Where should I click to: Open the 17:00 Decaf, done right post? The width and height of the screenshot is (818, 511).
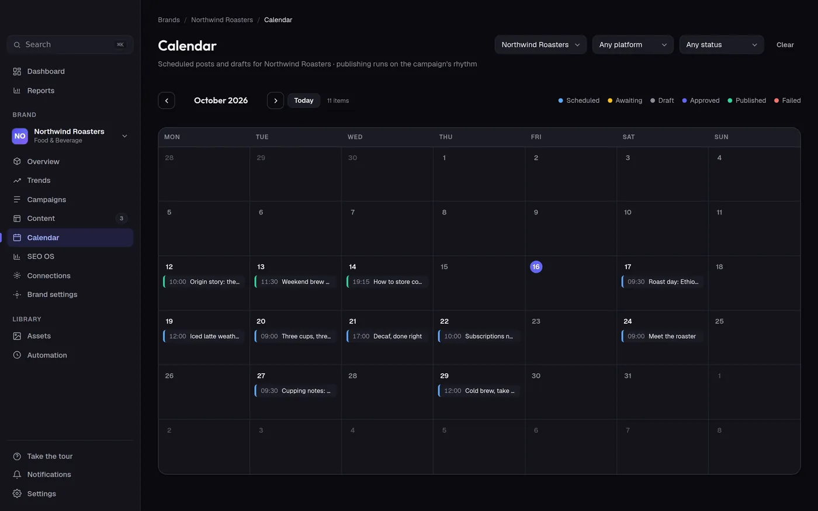tap(387, 336)
